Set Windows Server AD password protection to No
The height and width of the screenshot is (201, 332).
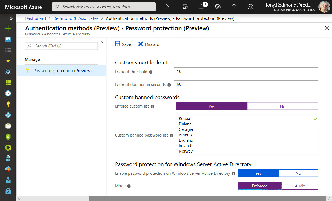pyautogui.click(x=298, y=173)
